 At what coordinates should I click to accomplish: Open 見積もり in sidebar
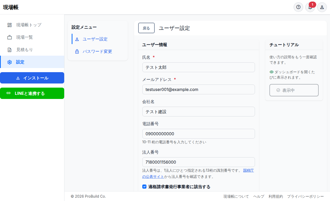click(32, 50)
